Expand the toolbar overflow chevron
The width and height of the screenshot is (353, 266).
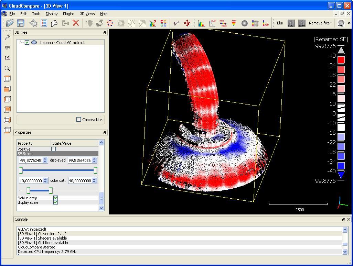[350, 23]
